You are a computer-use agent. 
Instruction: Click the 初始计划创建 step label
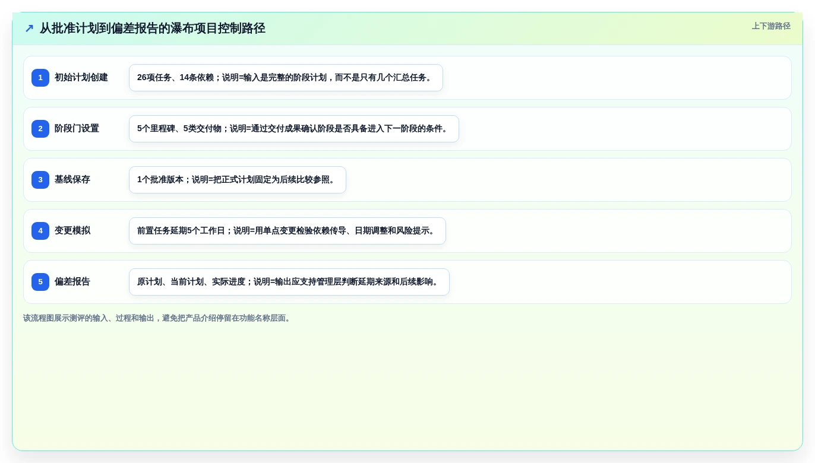[81, 78]
